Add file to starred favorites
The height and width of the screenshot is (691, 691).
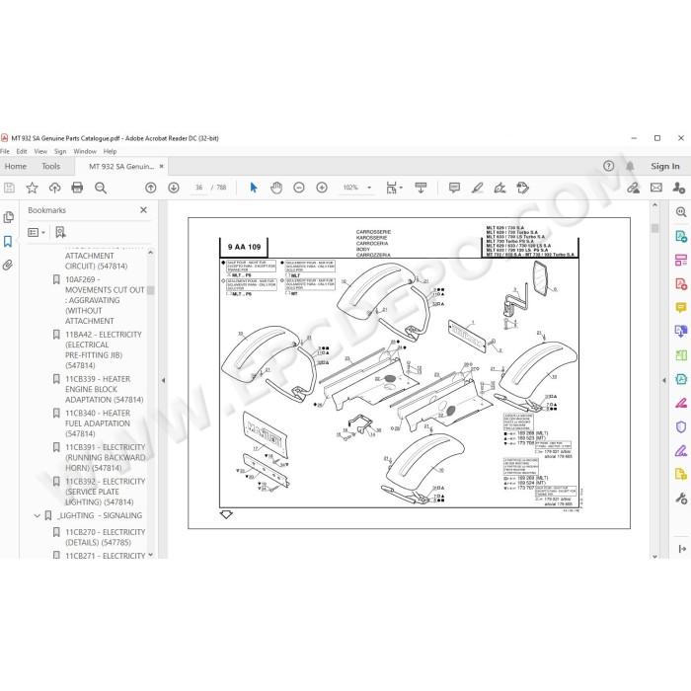coord(32,189)
